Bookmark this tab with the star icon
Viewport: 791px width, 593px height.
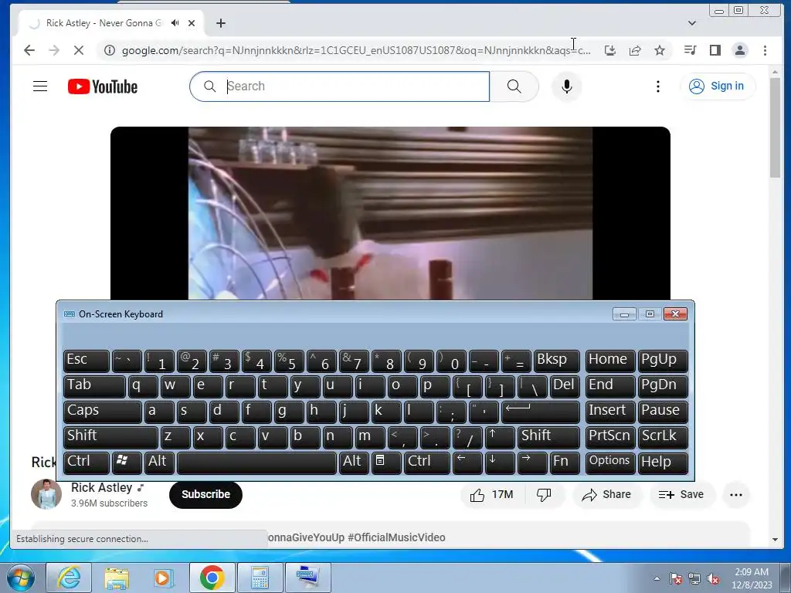(x=660, y=50)
